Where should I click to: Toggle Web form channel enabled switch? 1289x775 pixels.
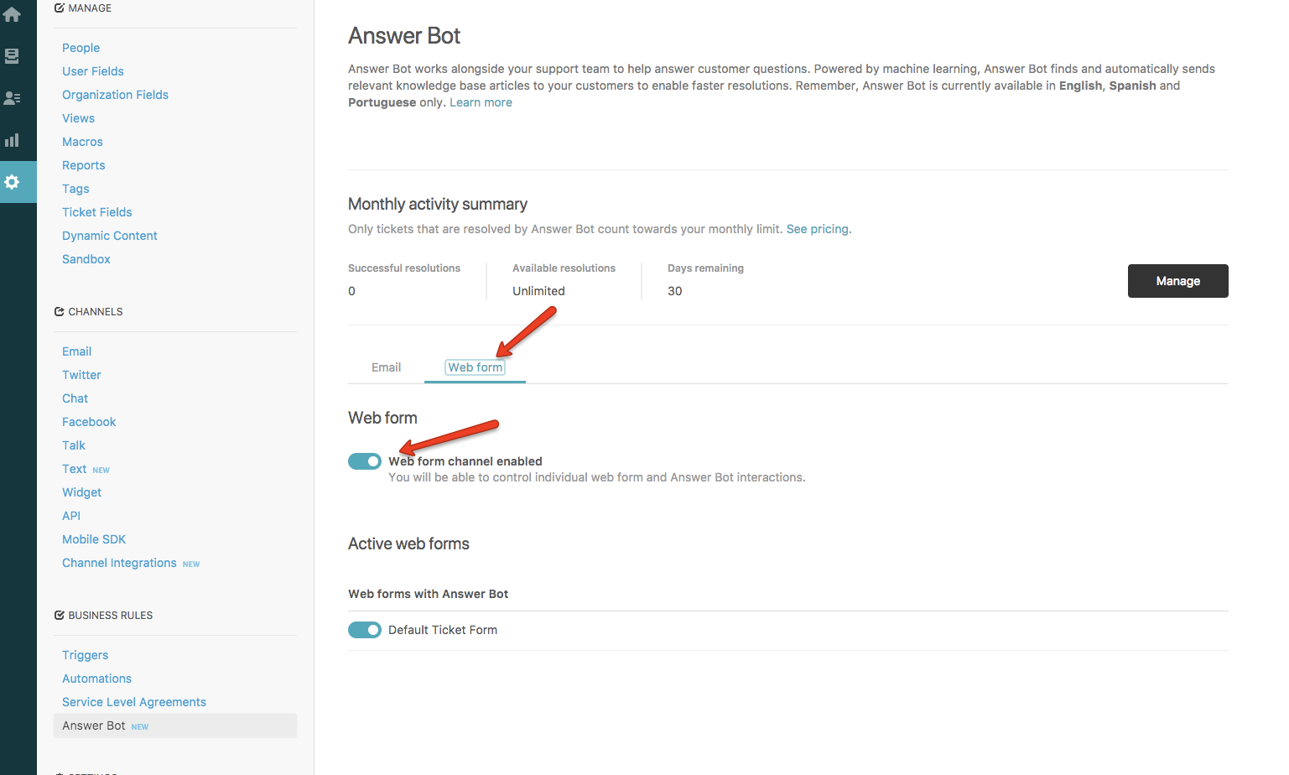point(365,461)
